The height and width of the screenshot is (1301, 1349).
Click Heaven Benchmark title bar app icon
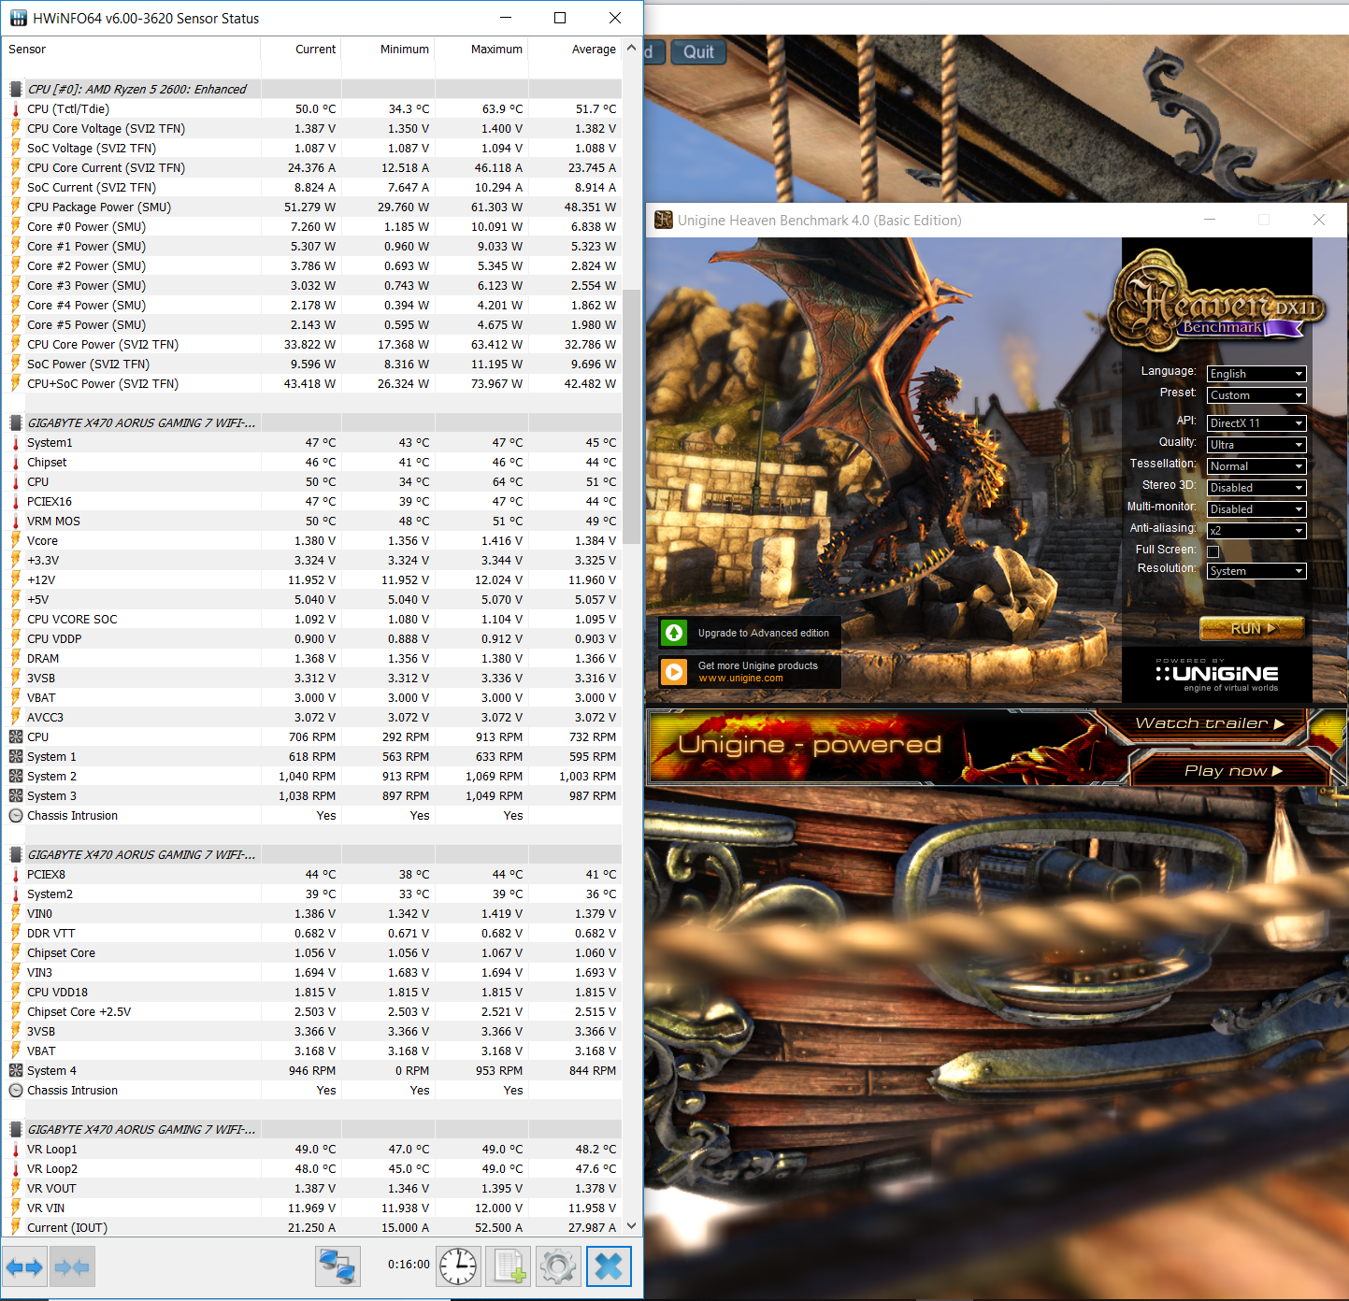click(x=664, y=220)
